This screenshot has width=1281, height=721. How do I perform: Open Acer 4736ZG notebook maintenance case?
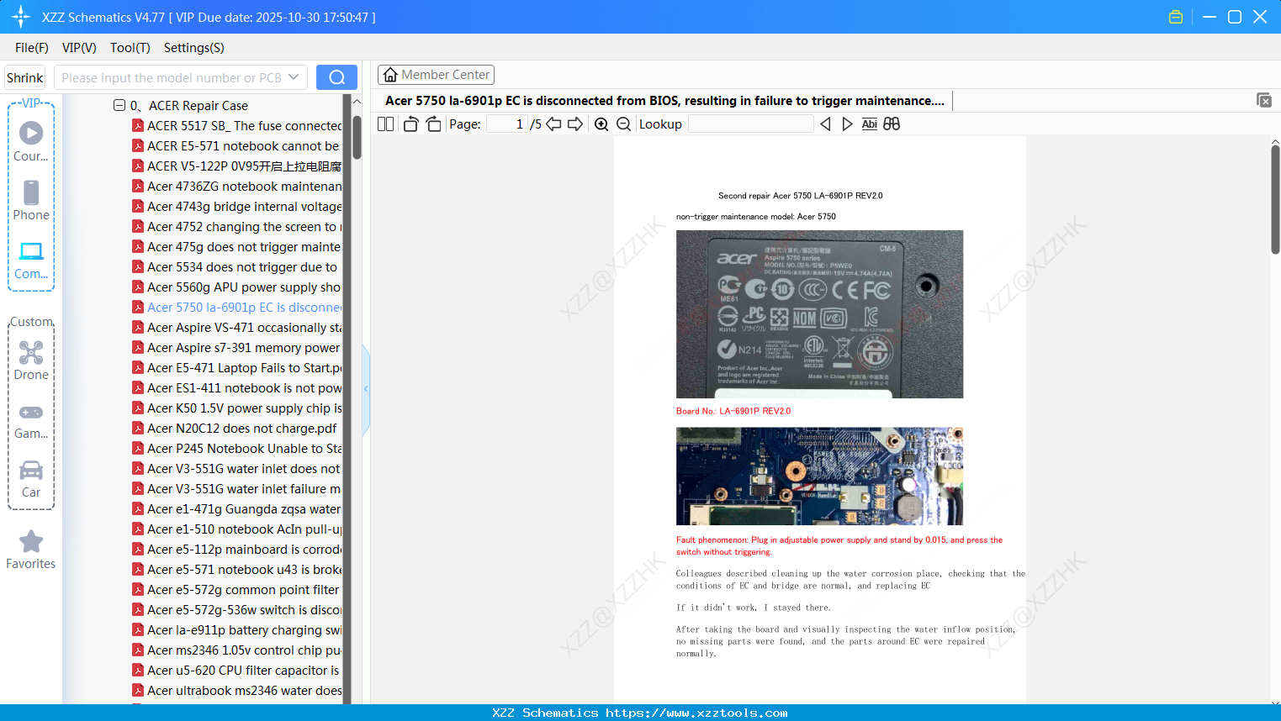pyautogui.click(x=237, y=186)
